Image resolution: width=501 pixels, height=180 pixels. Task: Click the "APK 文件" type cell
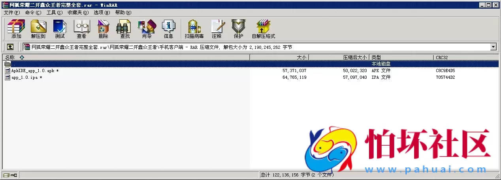pyautogui.click(x=381, y=71)
